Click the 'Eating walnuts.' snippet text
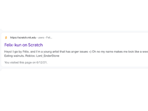Viewport: 148px width, 111px height. [14, 56]
